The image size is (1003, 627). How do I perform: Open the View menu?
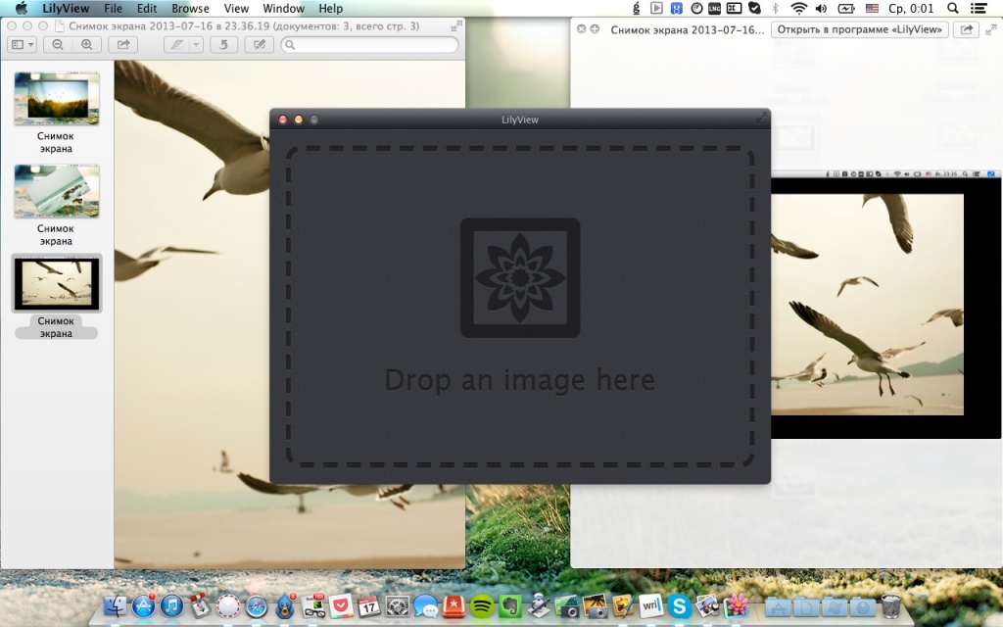236,9
